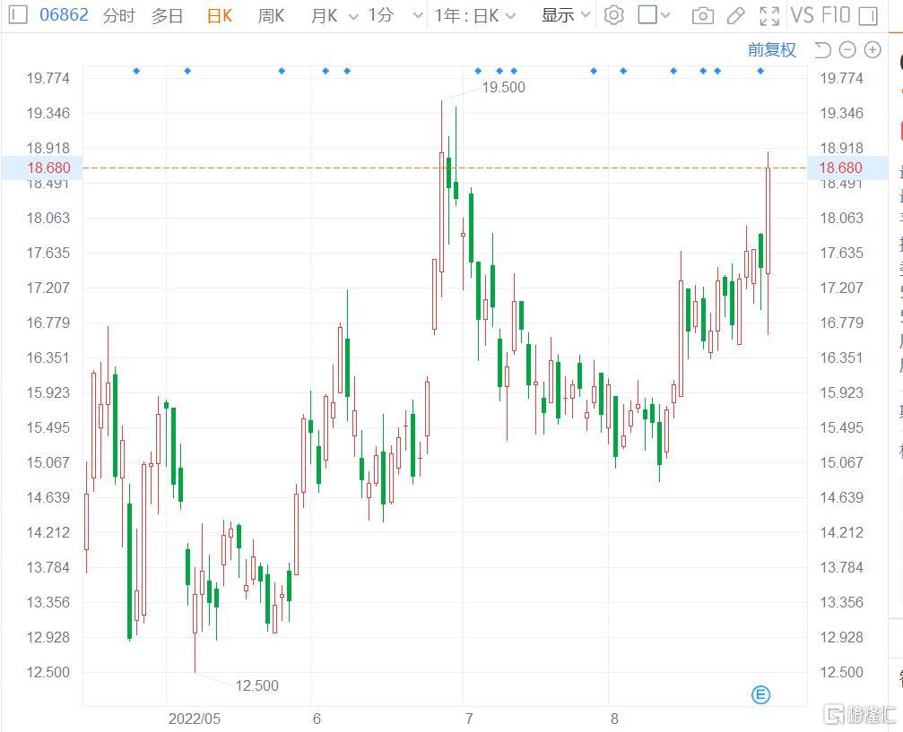Expand the 月K period dropdown arrow
903x732 pixels.
(352, 16)
